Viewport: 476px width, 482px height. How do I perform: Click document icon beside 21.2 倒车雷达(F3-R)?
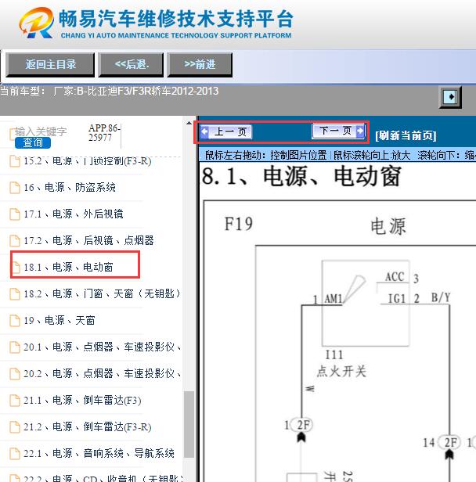pos(15,427)
